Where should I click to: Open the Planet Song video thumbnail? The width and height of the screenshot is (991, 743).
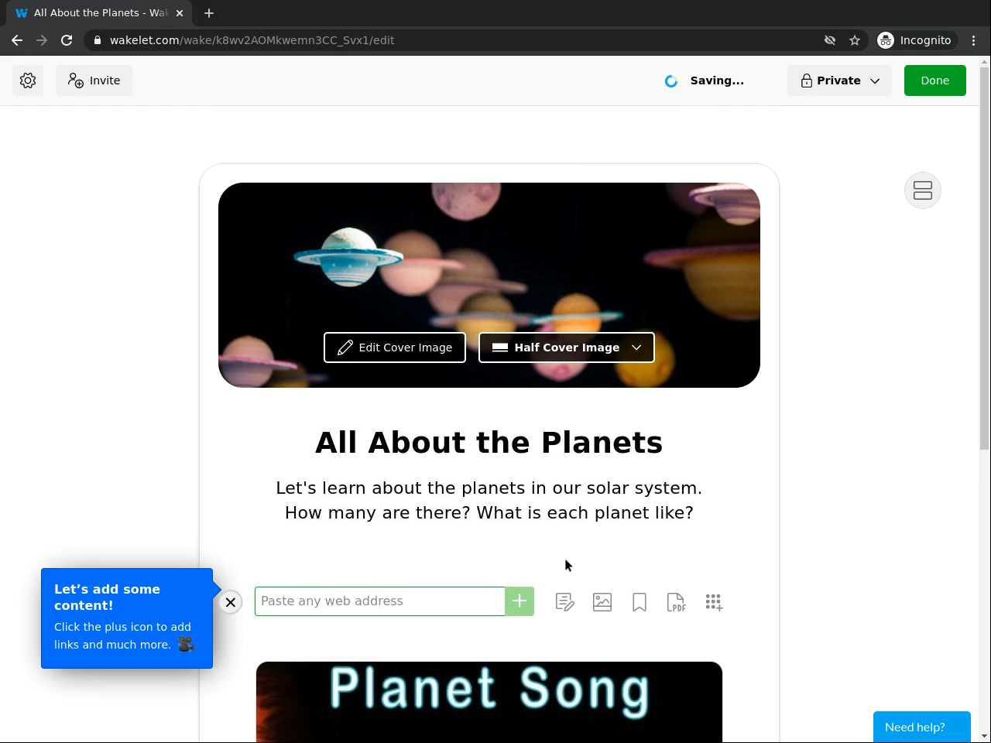[489, 702]
